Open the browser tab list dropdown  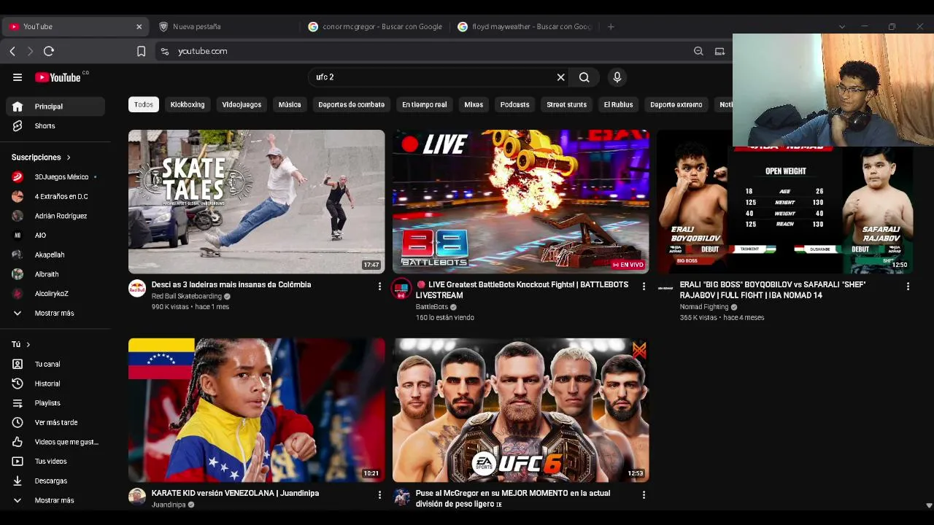[842, 26]
